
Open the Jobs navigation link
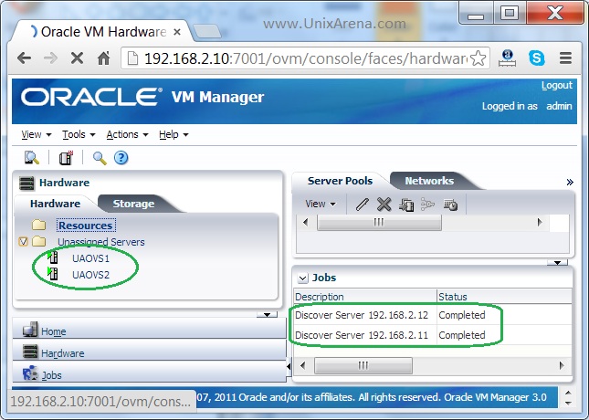[51, 375]
